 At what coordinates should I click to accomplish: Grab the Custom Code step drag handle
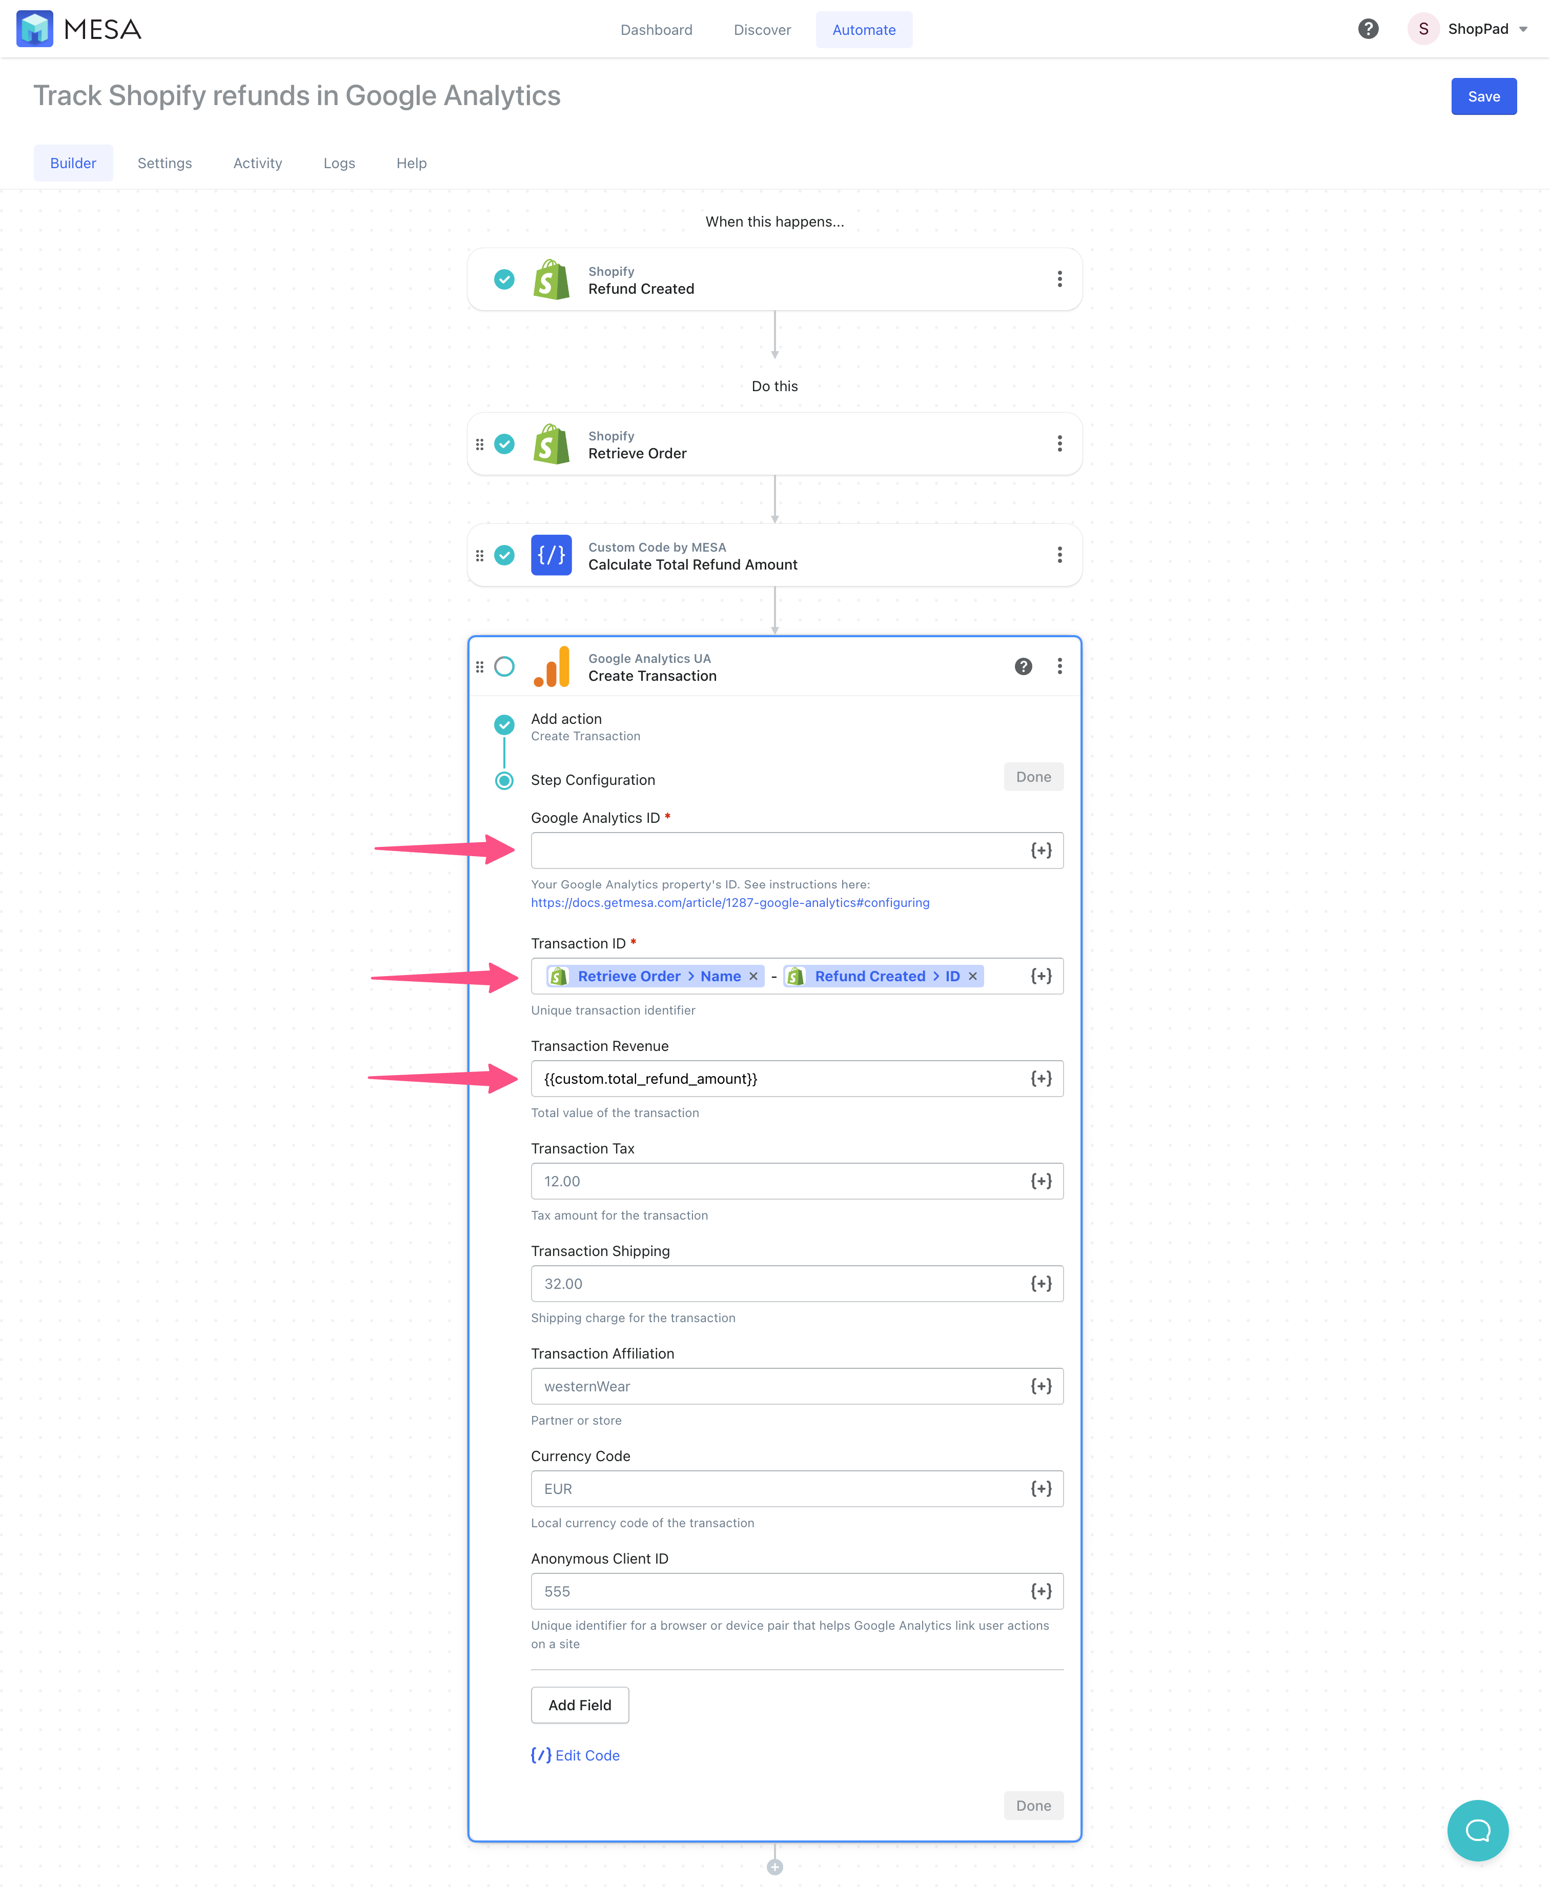coord(479,555)
